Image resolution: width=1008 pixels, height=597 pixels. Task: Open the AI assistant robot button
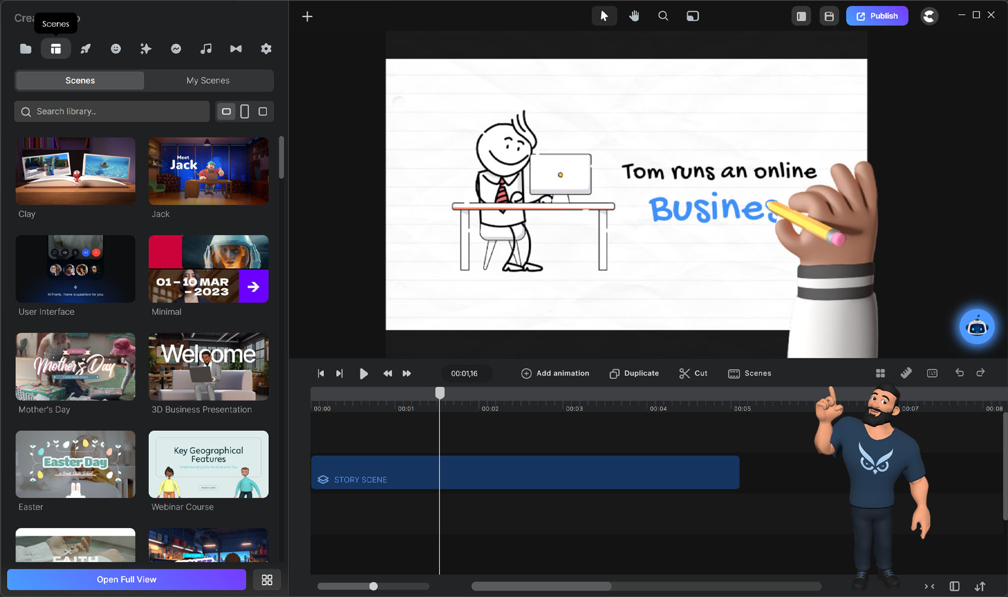click(977, 326)
